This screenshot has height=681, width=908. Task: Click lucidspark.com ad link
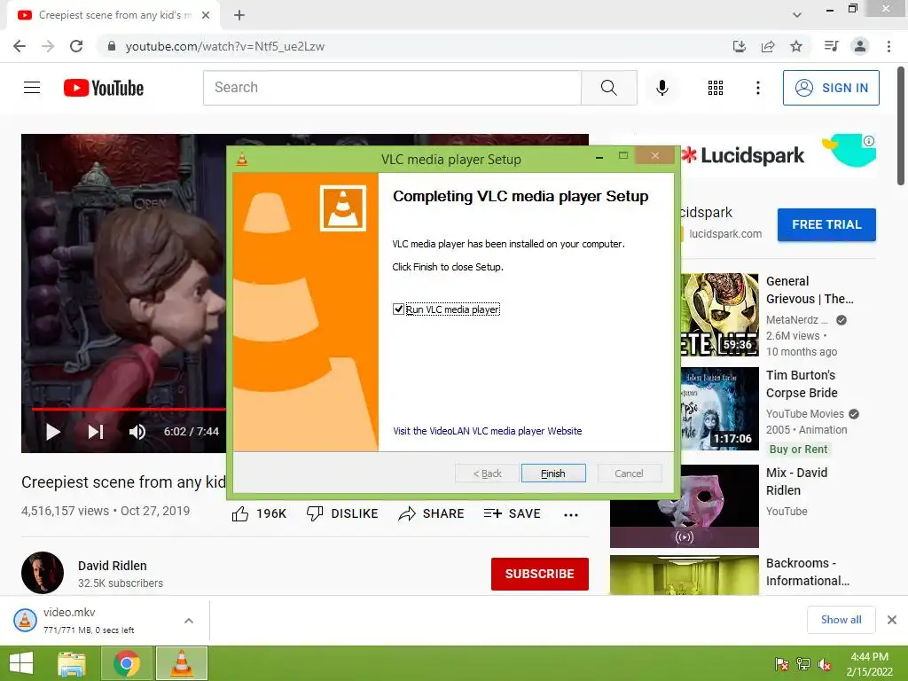coord(725,234)
